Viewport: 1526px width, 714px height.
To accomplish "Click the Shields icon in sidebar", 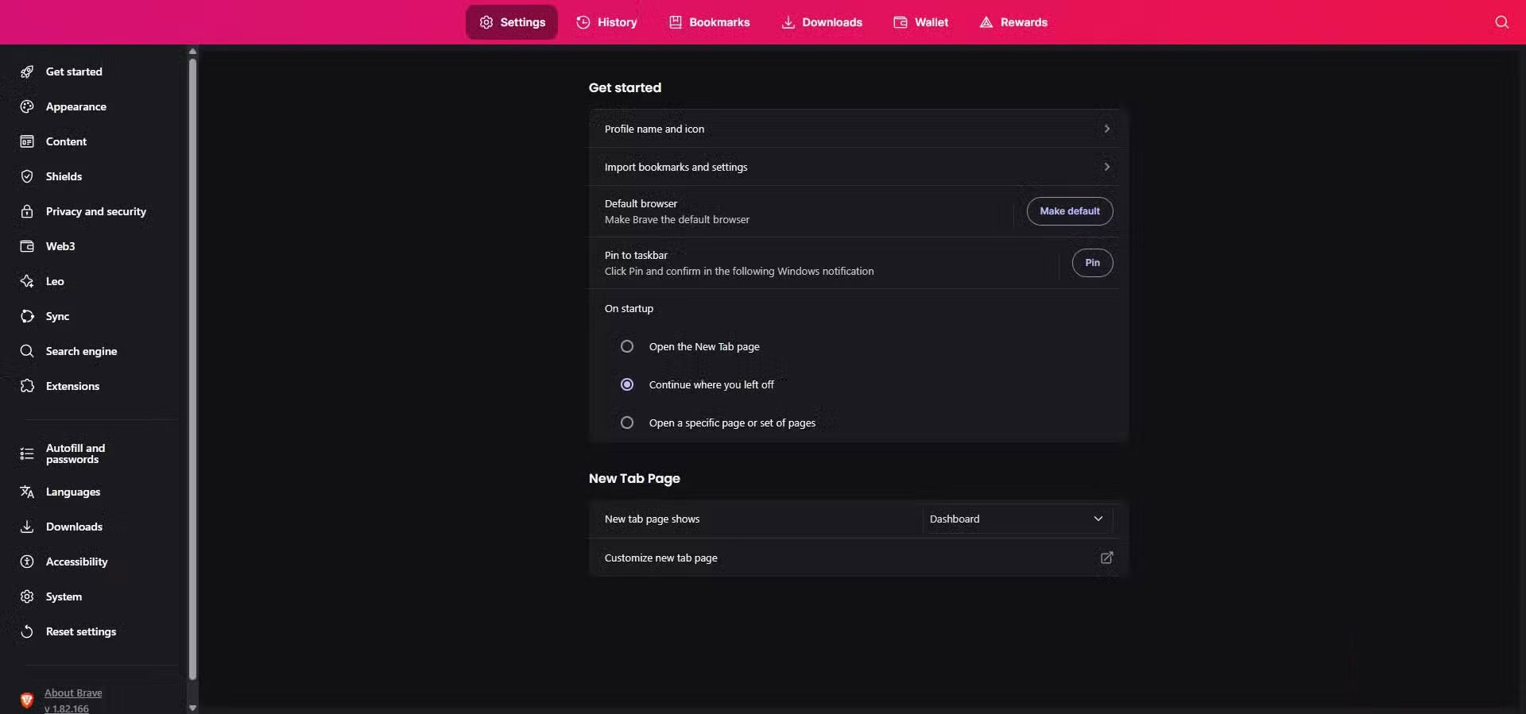I will (27, 176).
